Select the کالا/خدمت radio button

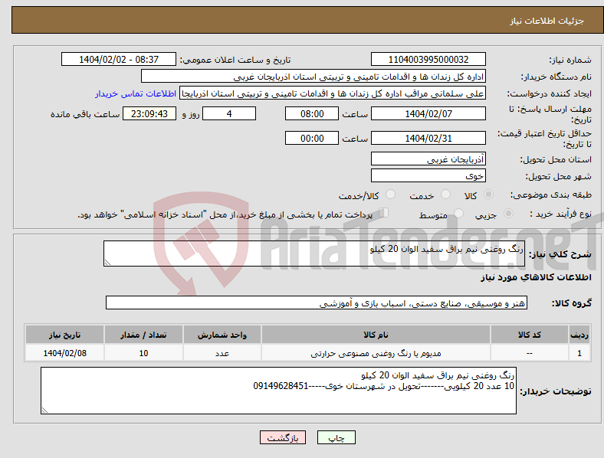pos(391,195)
